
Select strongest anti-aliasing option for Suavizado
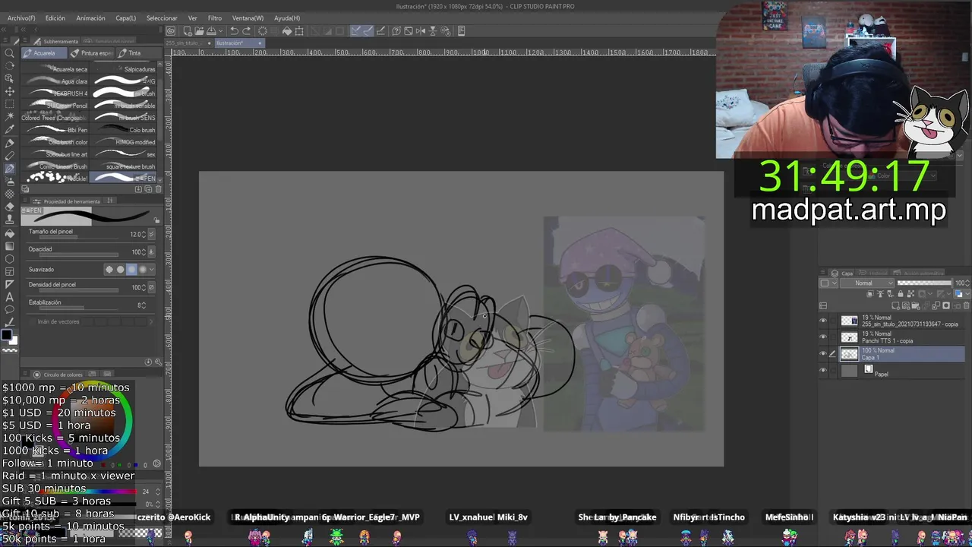(143, 270)
